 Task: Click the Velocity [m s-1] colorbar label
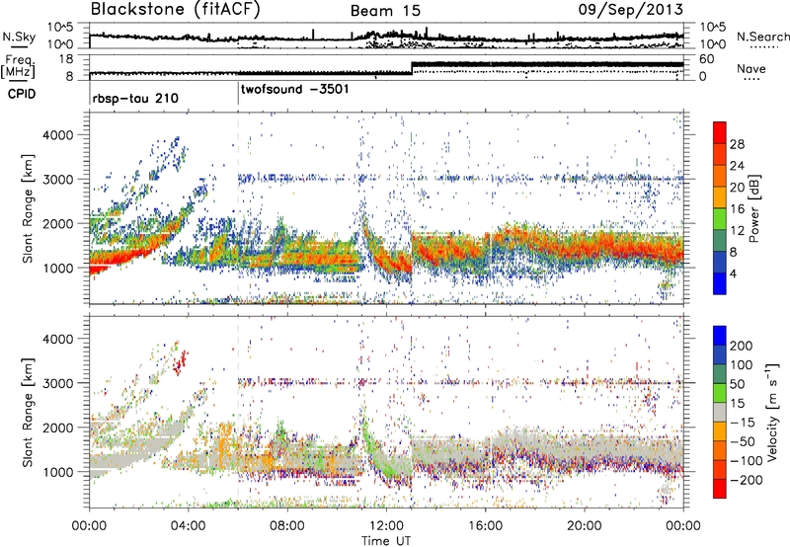771,412
